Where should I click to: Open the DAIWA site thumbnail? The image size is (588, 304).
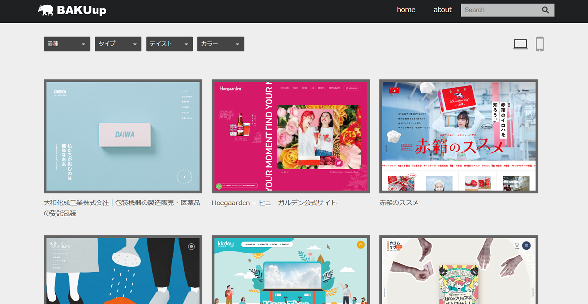click(x=123, y=136)
